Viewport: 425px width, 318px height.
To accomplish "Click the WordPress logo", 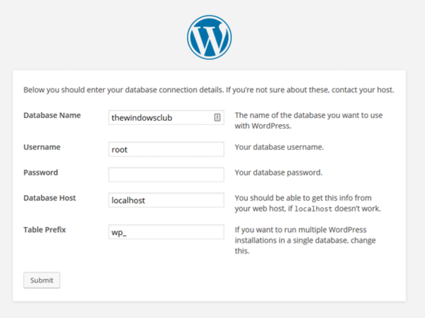I will click(209, 37).
